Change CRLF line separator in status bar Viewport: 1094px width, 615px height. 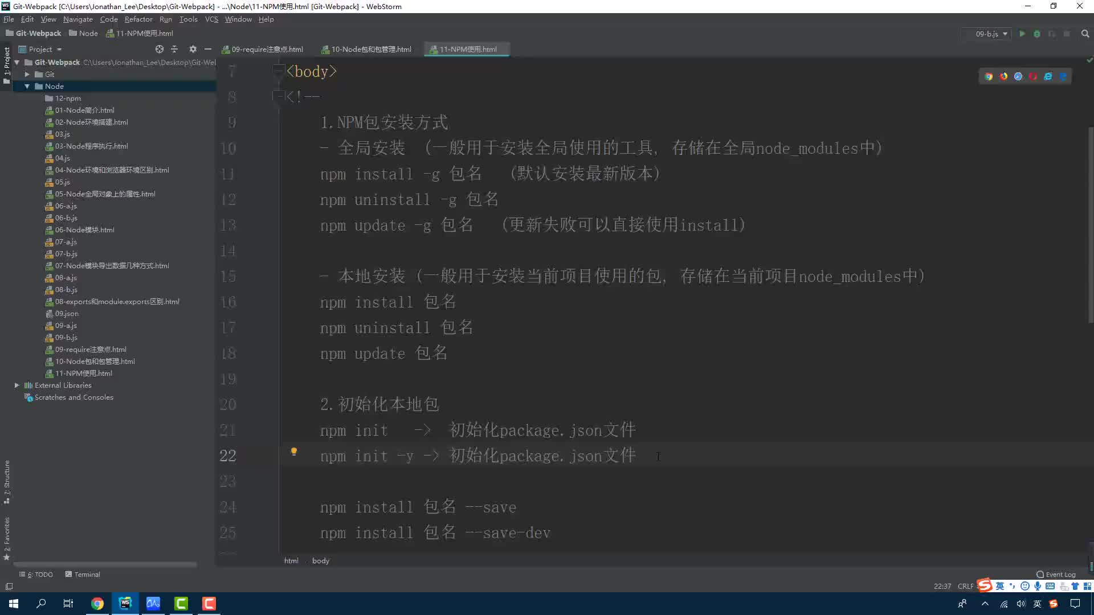966,586
